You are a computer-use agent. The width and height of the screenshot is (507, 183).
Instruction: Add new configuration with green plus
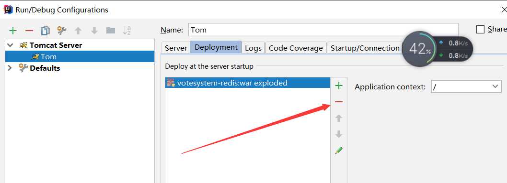(13, 31)
